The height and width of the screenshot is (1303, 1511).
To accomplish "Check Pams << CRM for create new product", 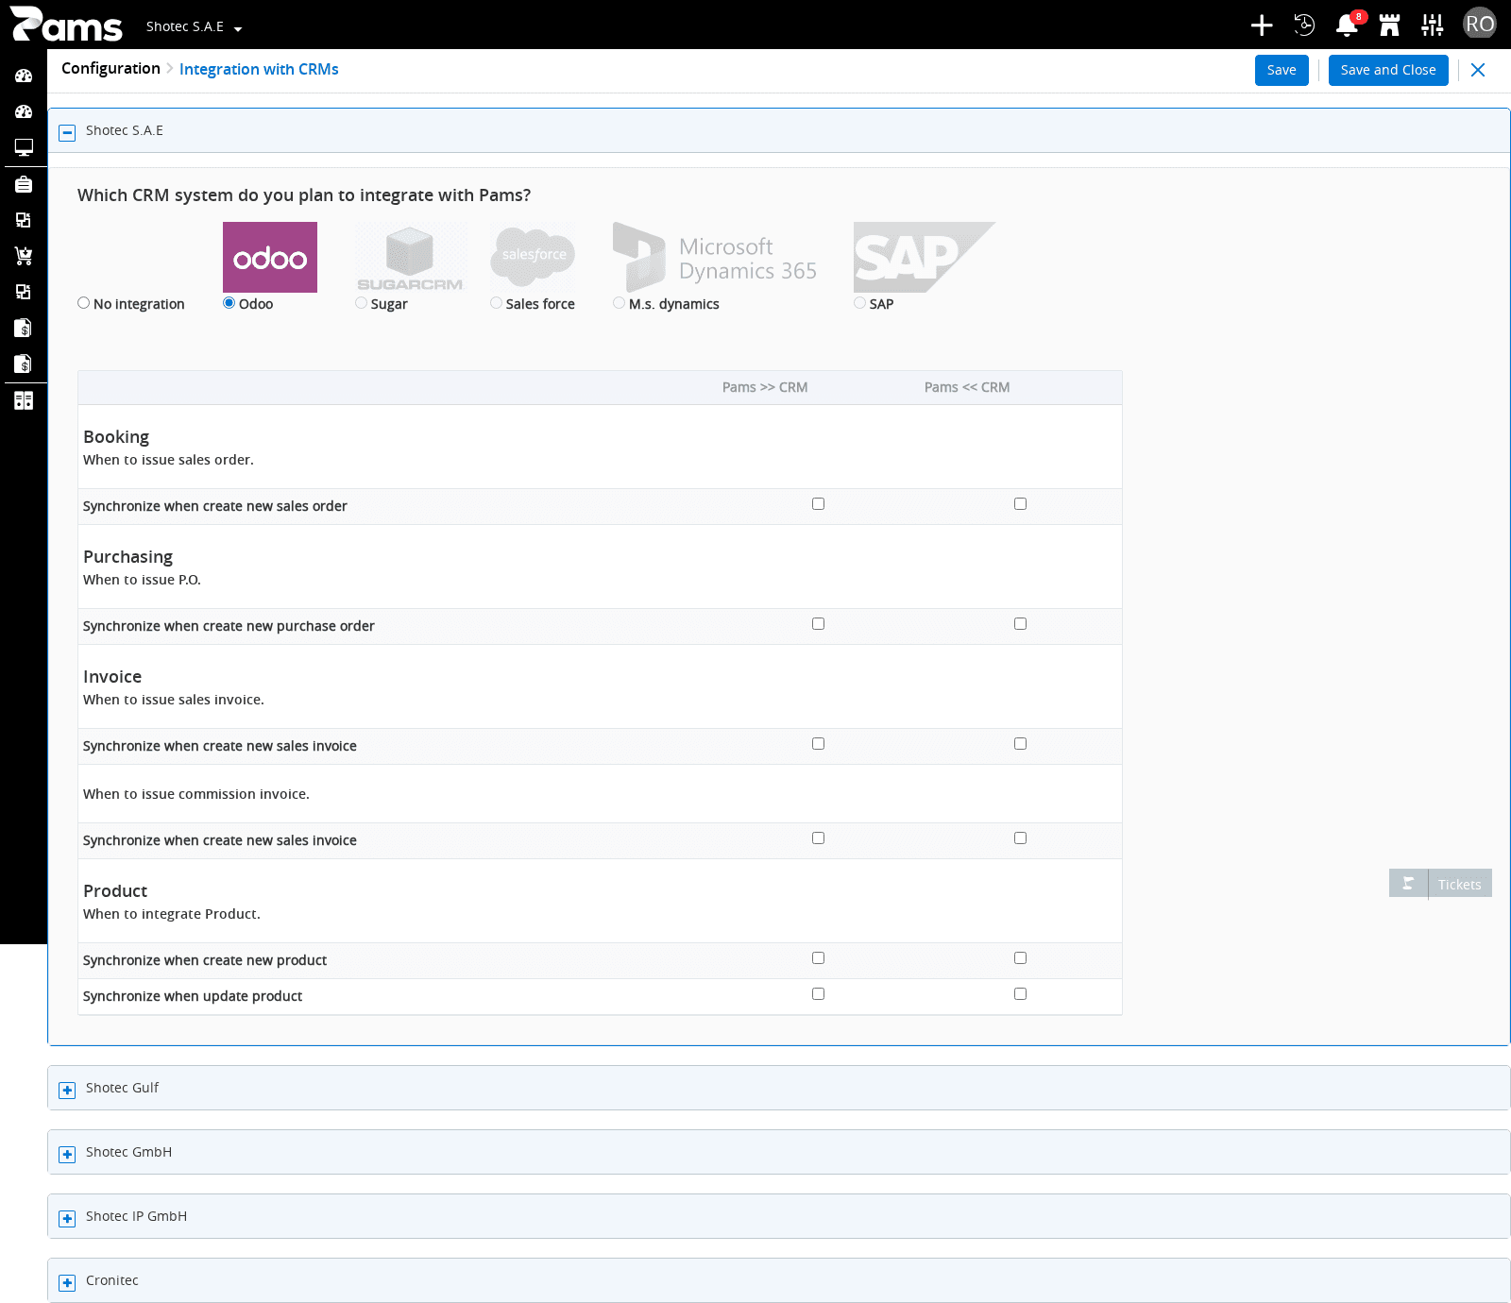I will 1021,958.
